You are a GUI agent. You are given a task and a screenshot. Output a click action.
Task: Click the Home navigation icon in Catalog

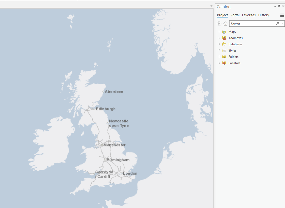(225, 24)
